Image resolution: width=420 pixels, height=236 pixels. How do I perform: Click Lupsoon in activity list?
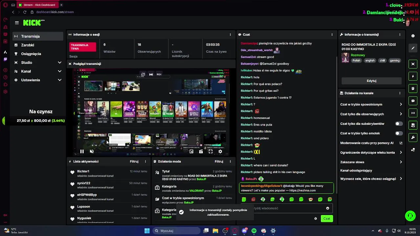point(83,206)
